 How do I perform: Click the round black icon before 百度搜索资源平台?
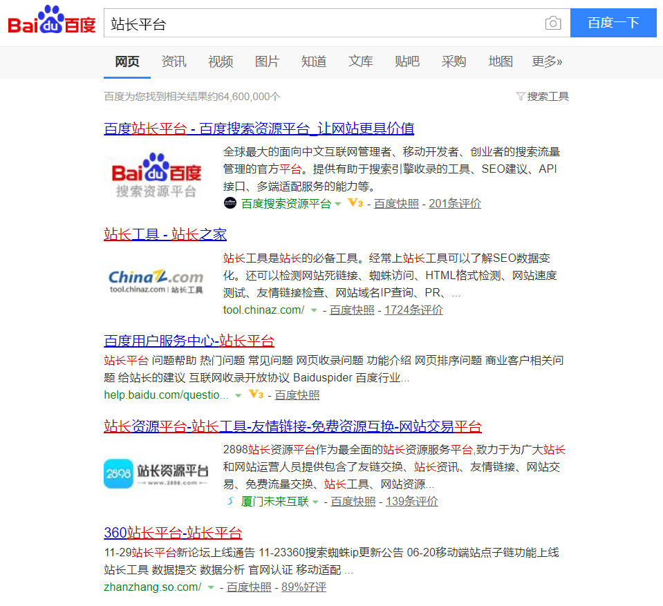[230, 203]
